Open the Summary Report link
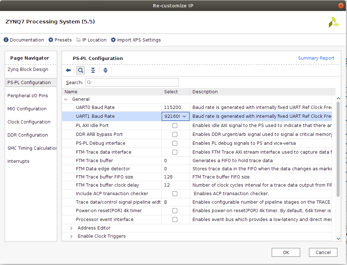Image resolution: width=347 pixels, height=265 pixels. pyautogui.click(x=316, y=58)
